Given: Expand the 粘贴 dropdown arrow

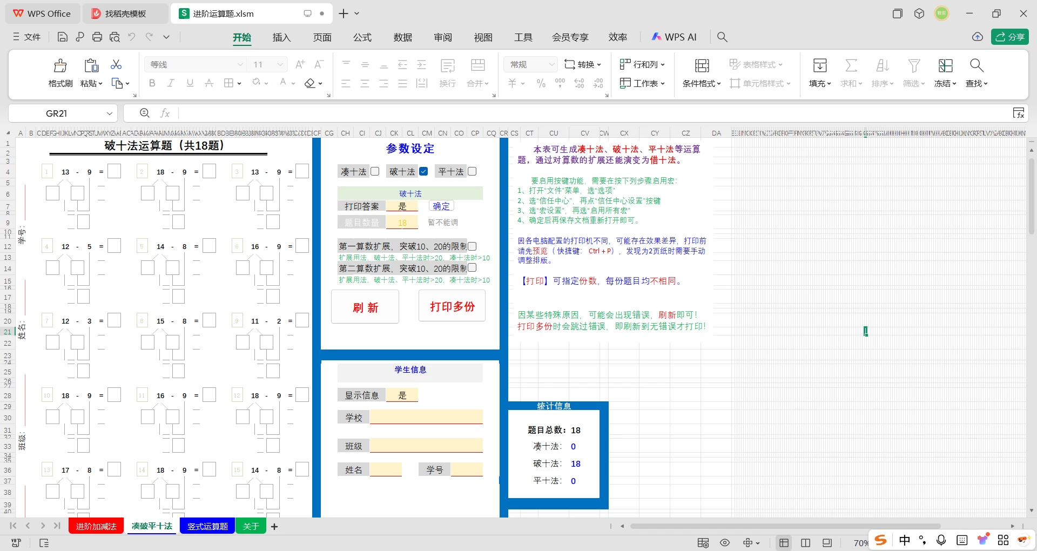Looking at the screenshot, I should [x=100, y=84].
